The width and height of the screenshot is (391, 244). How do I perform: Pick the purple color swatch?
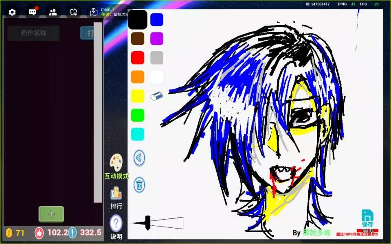(x=157, y=39)
